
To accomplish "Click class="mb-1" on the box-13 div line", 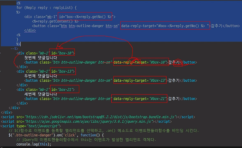I will 38,71.
